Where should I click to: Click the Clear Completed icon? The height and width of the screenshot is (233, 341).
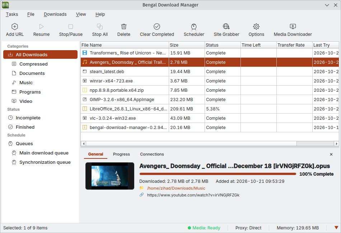(x=157, y=27)
